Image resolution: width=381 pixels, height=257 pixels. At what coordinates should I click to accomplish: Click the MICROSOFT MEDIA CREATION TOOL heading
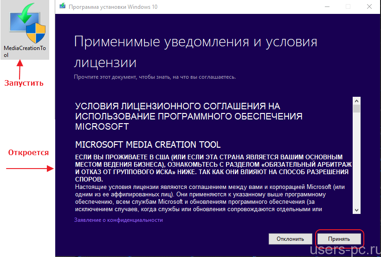(148, 145)
